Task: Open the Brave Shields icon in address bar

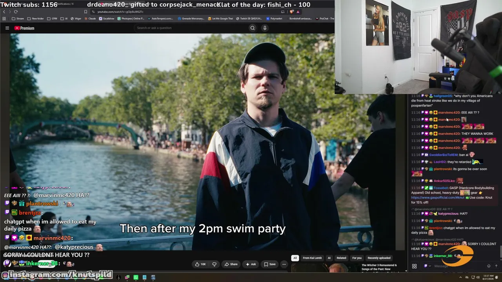Action: [x=291, y=12]
